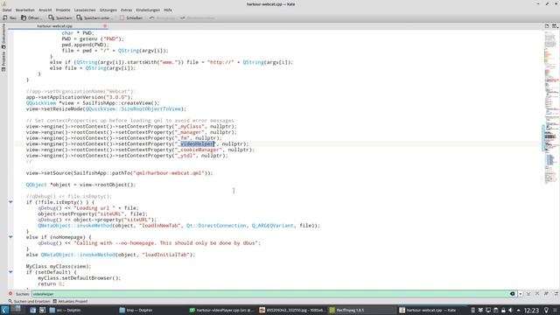This screenshot has height=315, width=560.
Task: Open the KDE application launcher
Action: coord(5,310)
